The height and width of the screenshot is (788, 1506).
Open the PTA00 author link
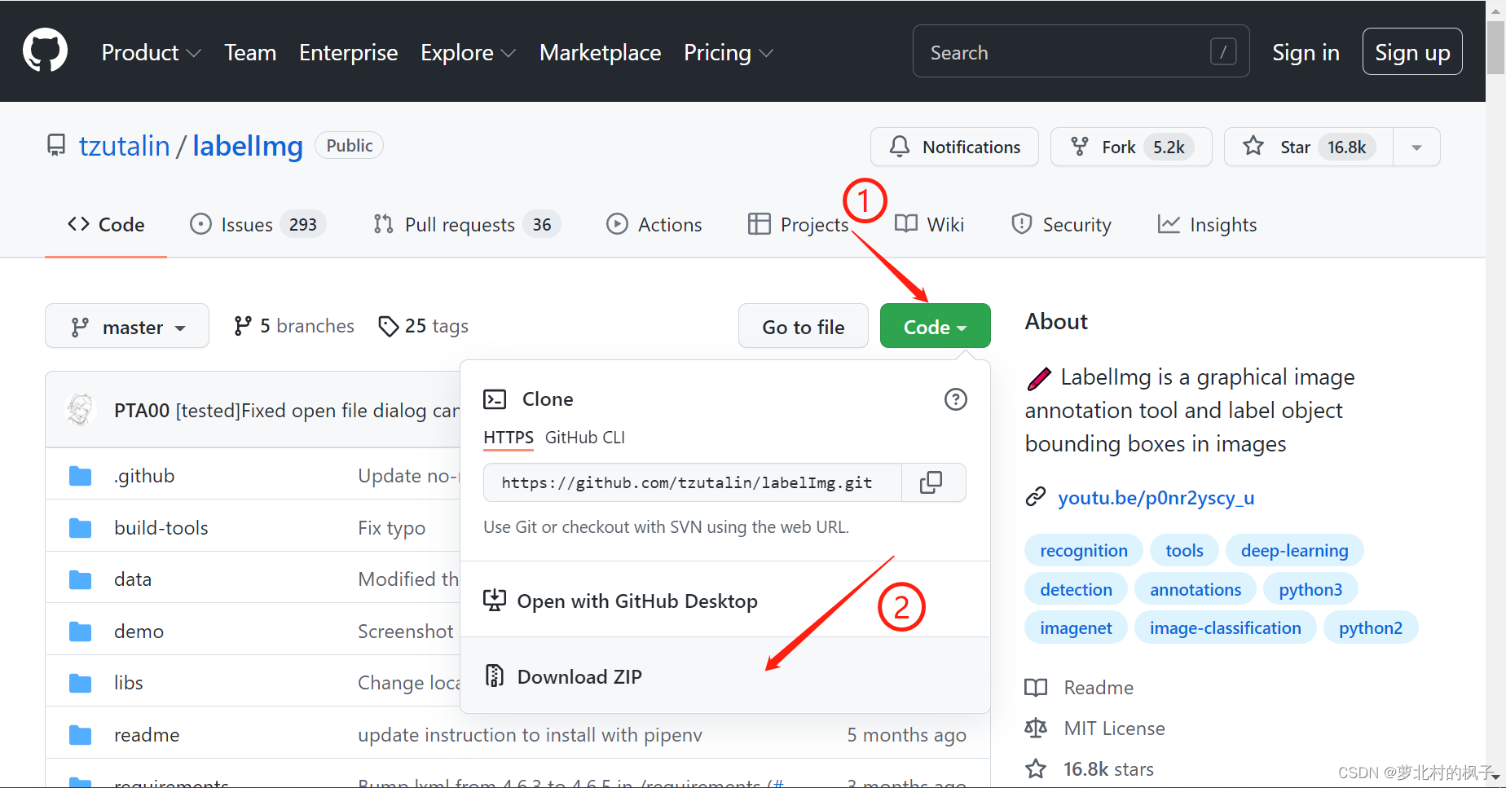coord(142,410)
